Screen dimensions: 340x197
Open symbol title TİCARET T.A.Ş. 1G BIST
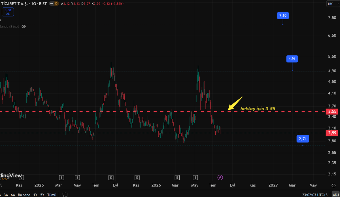[x=24, y=3]
